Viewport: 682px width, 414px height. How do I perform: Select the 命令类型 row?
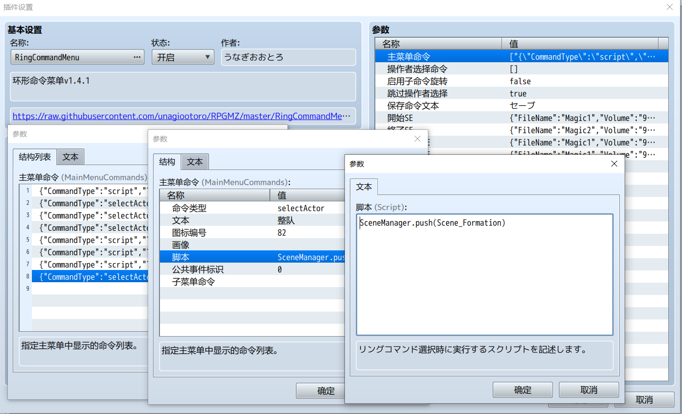[252, 208]
